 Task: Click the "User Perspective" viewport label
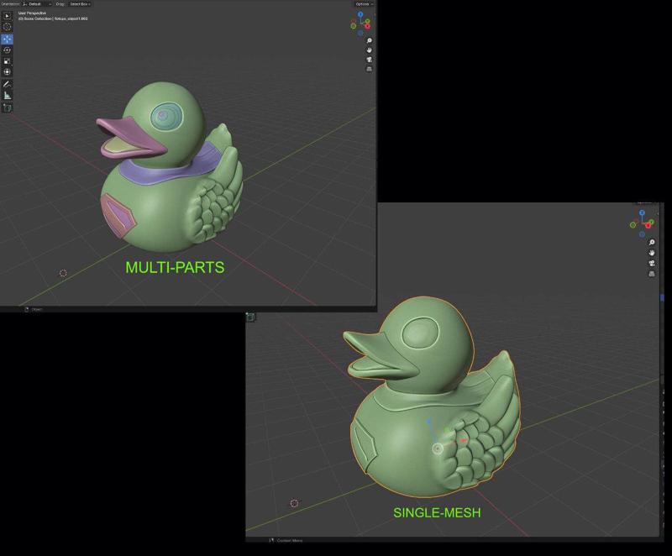(32, 13)
